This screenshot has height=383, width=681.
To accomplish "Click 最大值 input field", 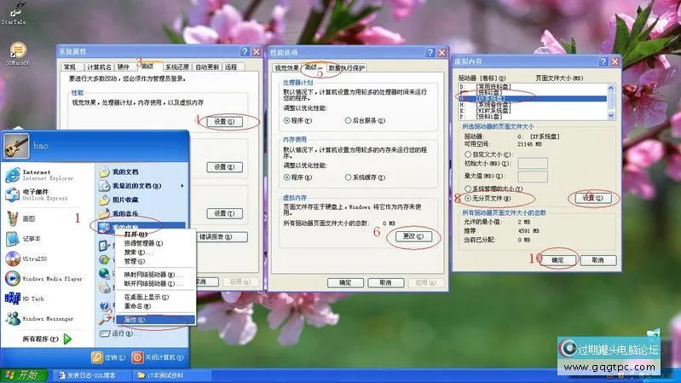I will (x=533, y=176).
